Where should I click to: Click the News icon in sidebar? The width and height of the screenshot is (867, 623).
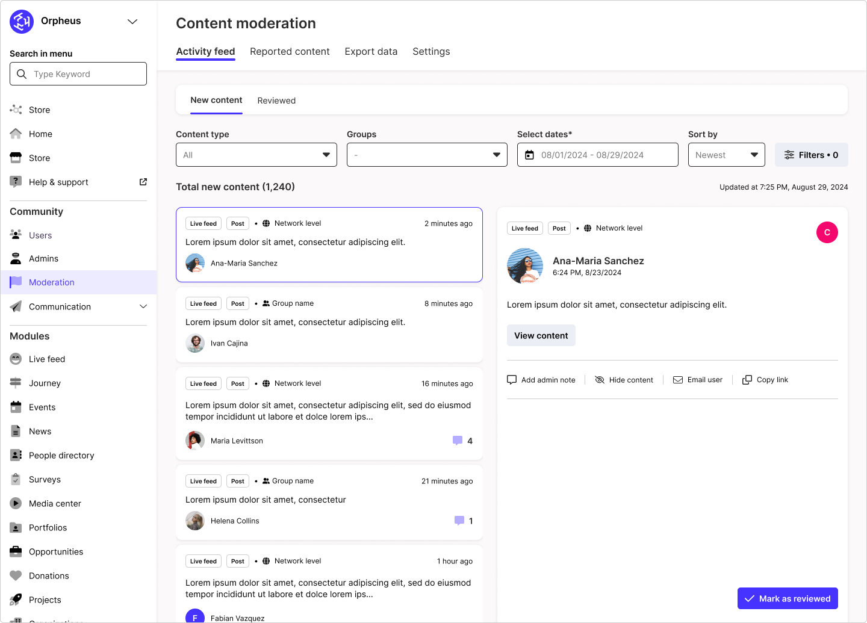point(15,431)
